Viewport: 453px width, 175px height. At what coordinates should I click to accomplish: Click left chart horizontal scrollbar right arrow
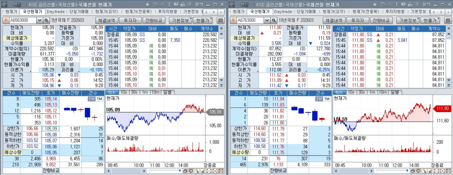click(x=145, y=171)
